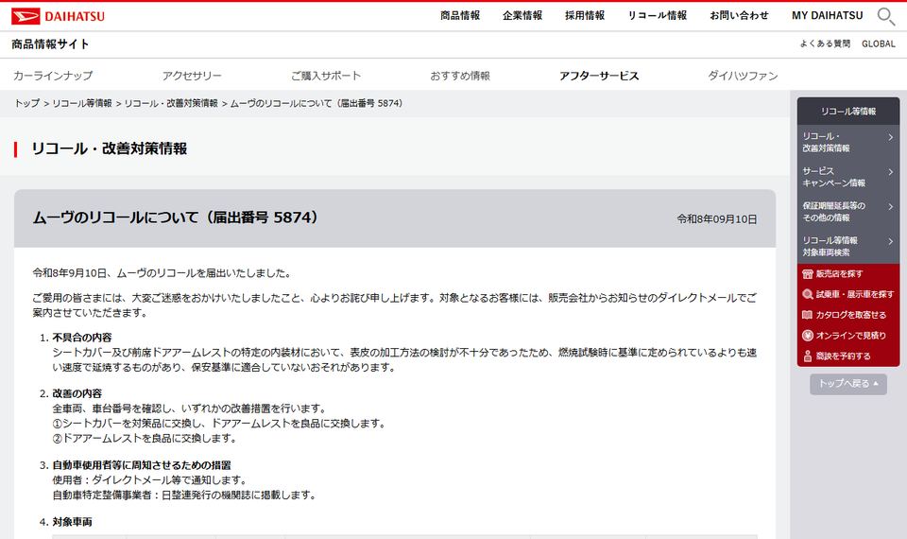Click the magnifier icon beside 試乗車・展示車を探す
This screenshot has width=907, height=539.
point(808,294)
